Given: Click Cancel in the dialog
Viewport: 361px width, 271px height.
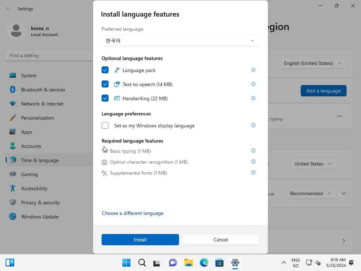Looking at the screenshot, I should click(x=221, y=240).
